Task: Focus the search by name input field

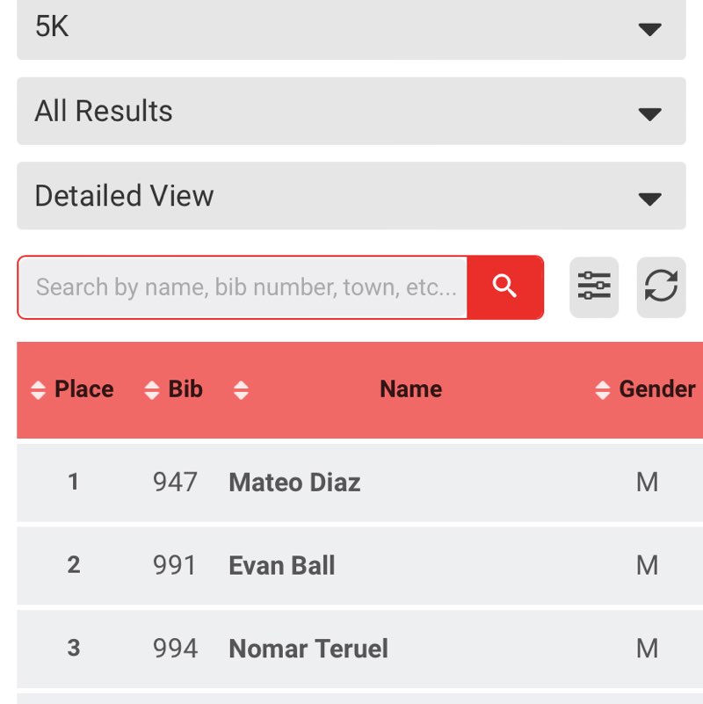Action: coord(244,287)
